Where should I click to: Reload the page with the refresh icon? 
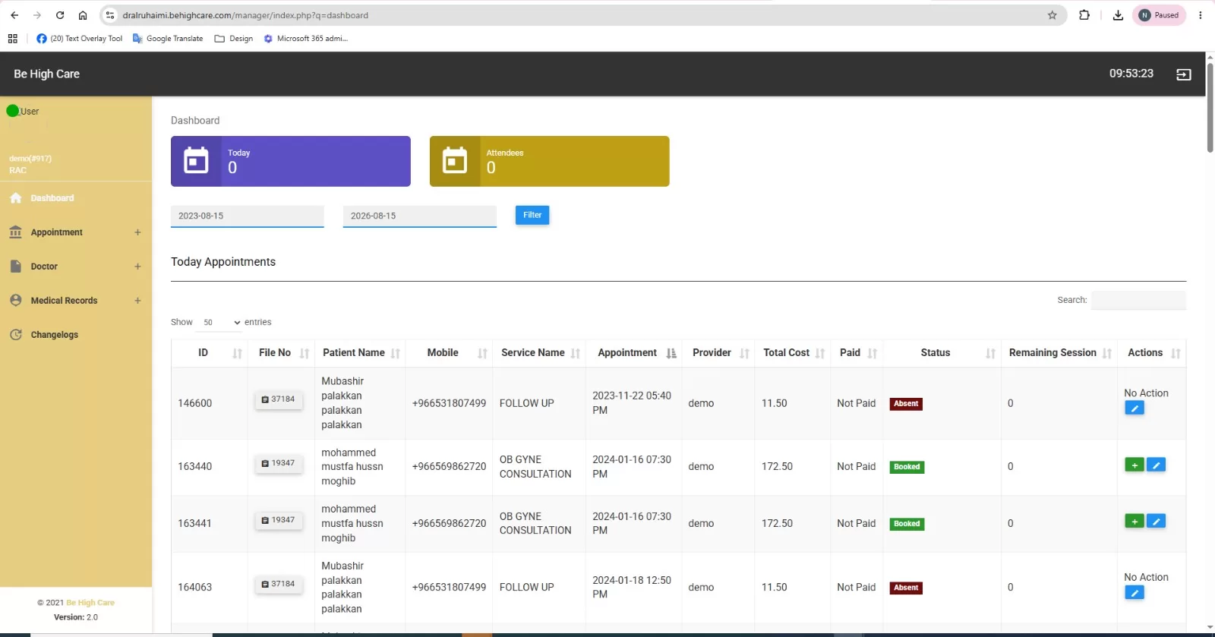pyautogui.click(x=60, y=15)
